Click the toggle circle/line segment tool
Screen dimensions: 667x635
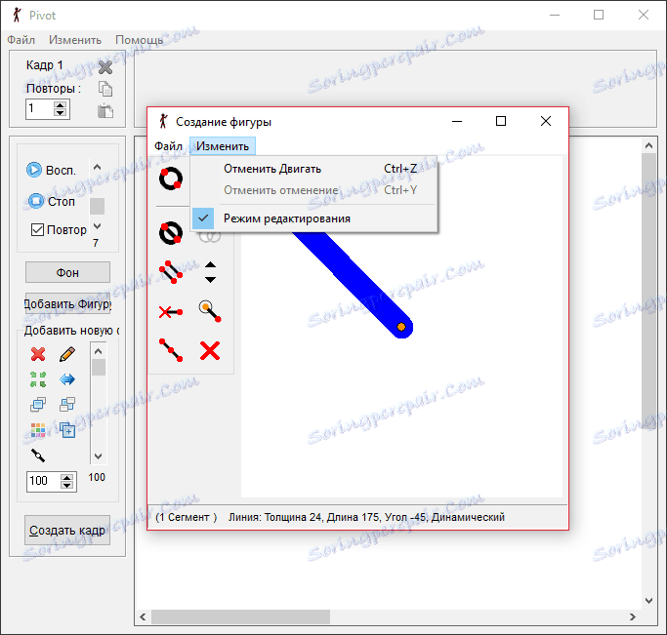[171, 233]
